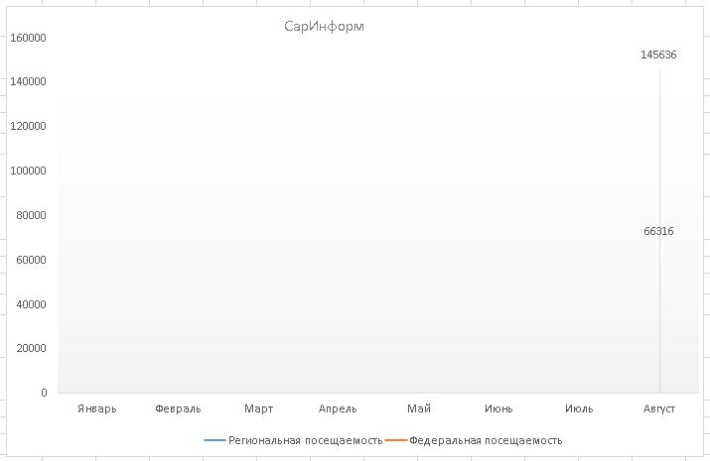Click vertical axis value 80000
The image size is (710, 461).
pyautogui.click(x=31, y=215)
